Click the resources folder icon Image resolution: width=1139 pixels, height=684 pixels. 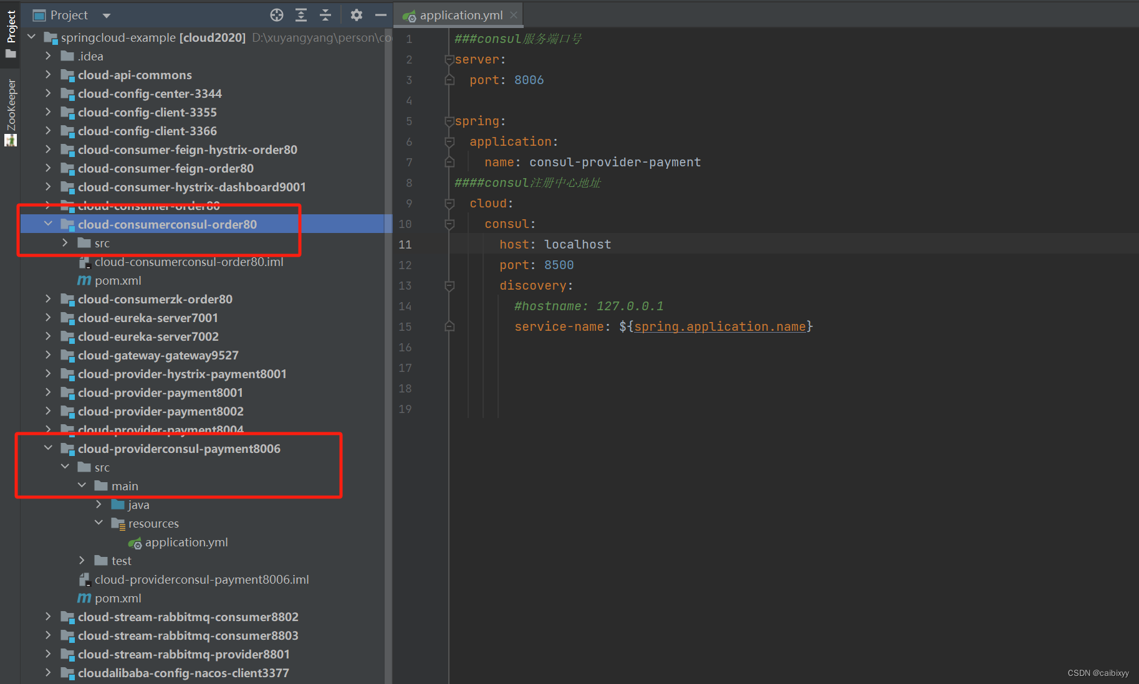click(x=118, y=523)
